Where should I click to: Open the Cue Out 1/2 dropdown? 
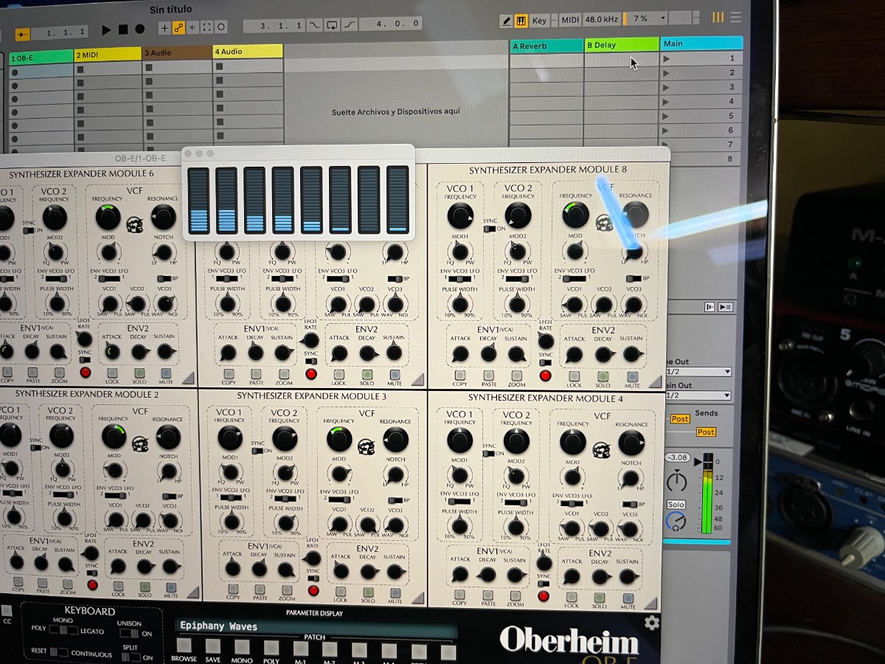pyautogui.click(x=698, y=372)
